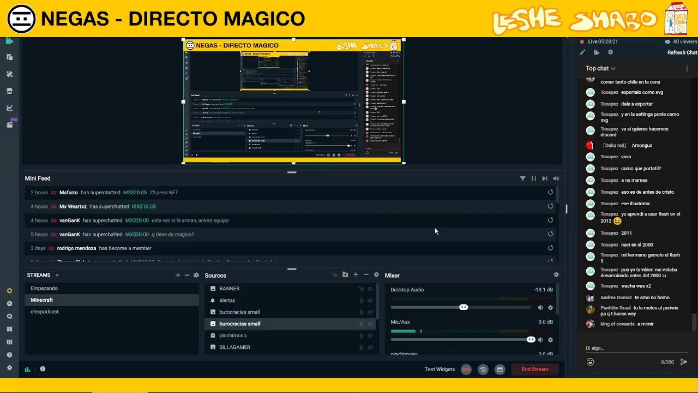
Task: Add a new source with plus icon
Action: [x=356, y=275]
